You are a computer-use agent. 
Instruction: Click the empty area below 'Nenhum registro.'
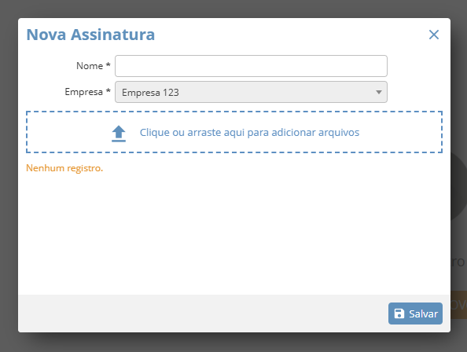point(234,233)
